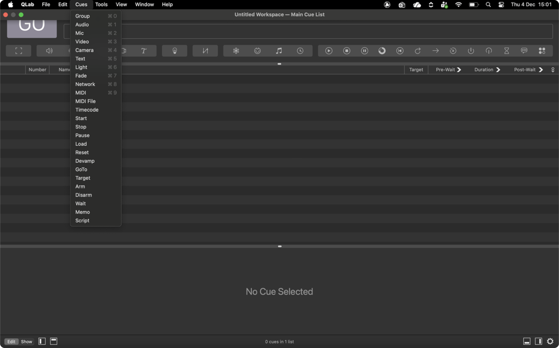
Task: Expand the Pre-Wait column chevron
Action: click(459, 70)
